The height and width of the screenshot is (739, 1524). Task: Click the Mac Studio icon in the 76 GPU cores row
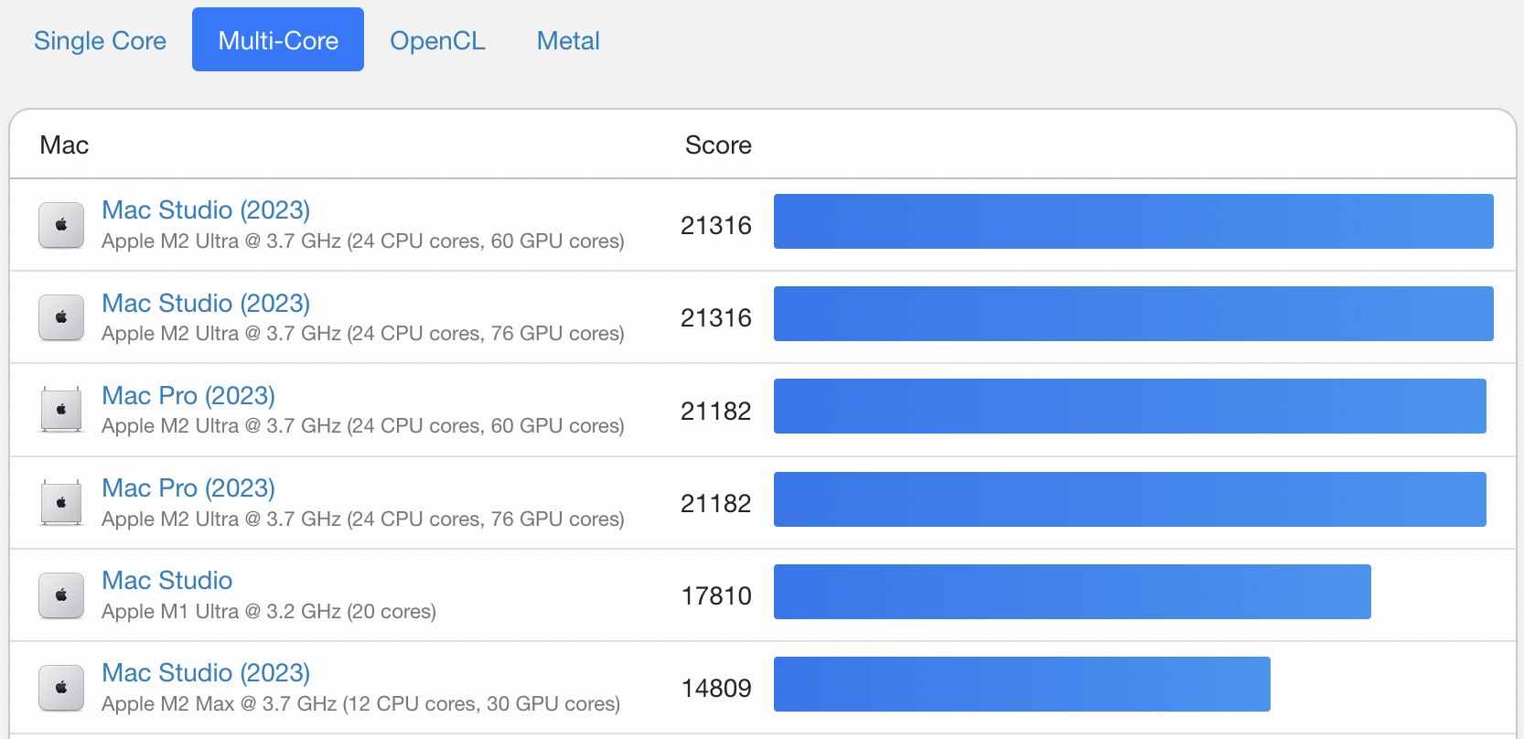click(x=61, y=317)
